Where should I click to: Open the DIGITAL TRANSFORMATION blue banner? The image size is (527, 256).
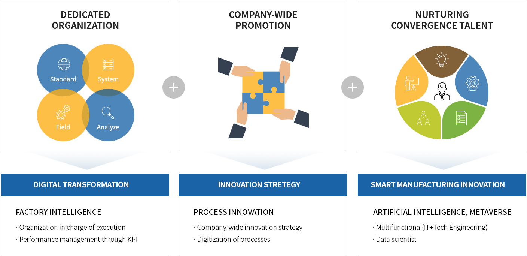[85, 184]
